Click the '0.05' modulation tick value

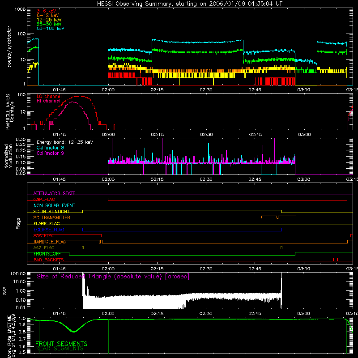(20, 169)
